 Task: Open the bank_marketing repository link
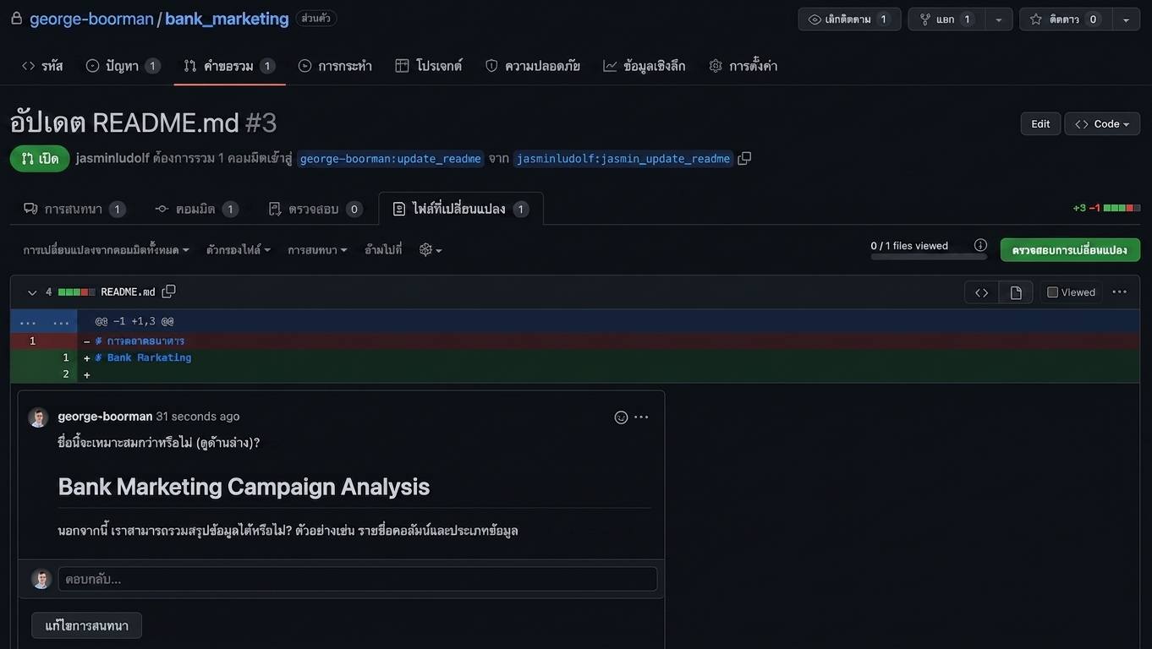coord(227,19)
